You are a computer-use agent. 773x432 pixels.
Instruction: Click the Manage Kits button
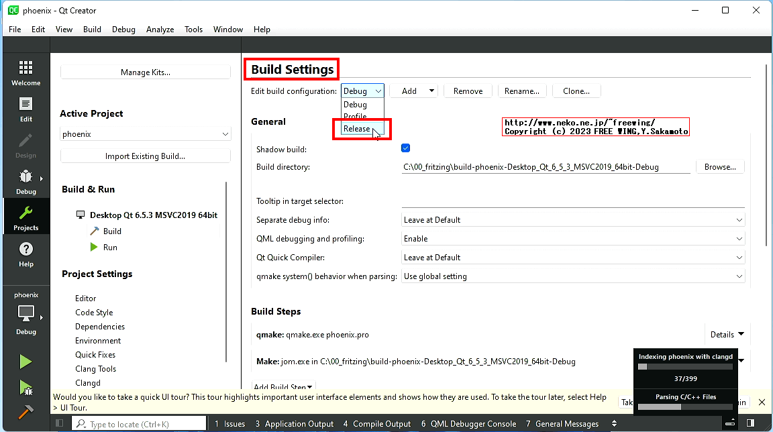tap(145, 72)
